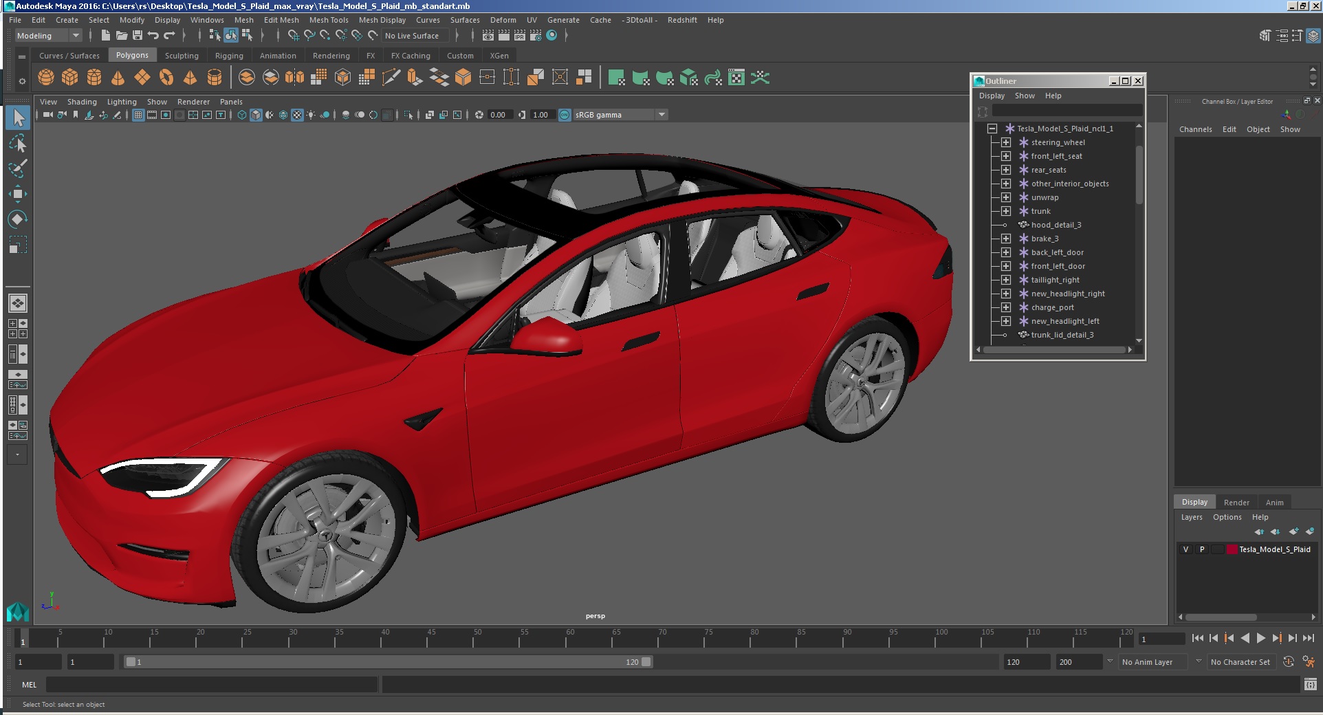This screenshot has width=1323, height=715.
Task: Open the Mesh Tools menu
Action: tap(329, 20)
